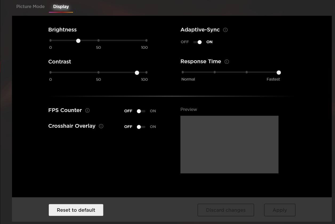
Task: Set Contrast slider to the 0 mark
Action: [50, 72]
